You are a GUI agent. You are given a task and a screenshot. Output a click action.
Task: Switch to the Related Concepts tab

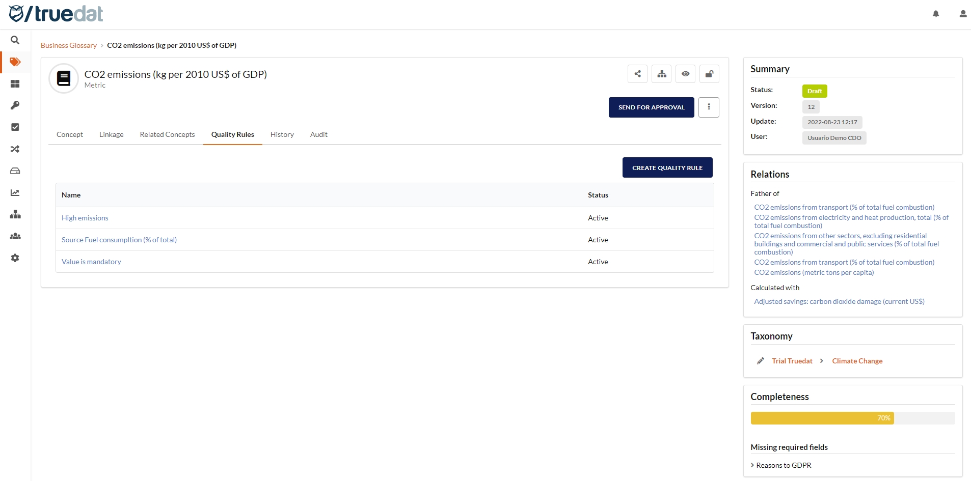click(167, 134)
